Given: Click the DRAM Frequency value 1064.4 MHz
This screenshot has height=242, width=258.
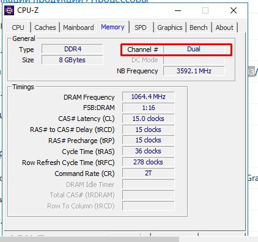Looking at the screenshot, I should (x=148, y=97).
